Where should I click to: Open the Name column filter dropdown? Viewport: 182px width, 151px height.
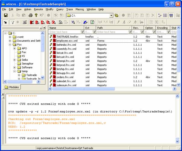coord(82,32)
